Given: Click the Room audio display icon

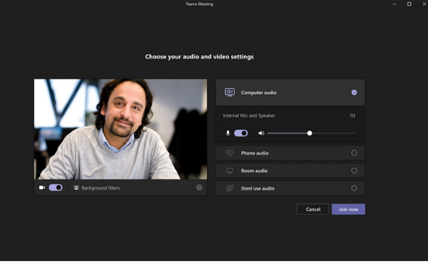Looking at the screenshot, I should [229, 171].
